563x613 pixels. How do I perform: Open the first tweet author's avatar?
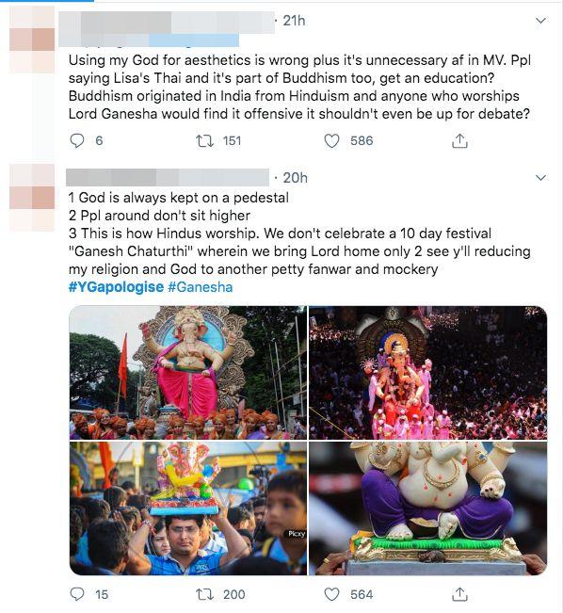[x=32, y=40]
